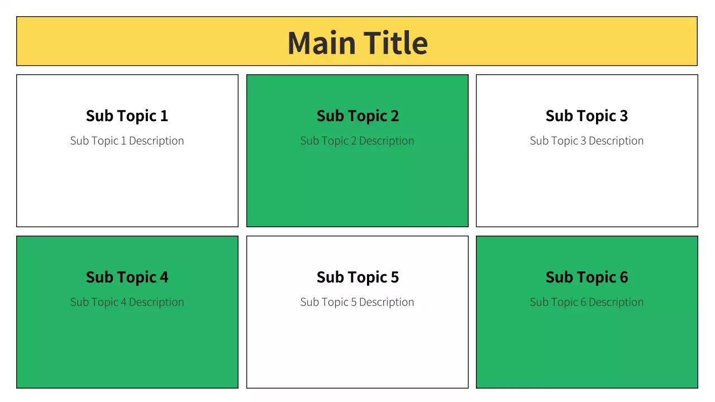This screenshot has height=402, width=715.
Task: Select the "Sub Topic 4 Description" text
Action: tap(127, 302)
